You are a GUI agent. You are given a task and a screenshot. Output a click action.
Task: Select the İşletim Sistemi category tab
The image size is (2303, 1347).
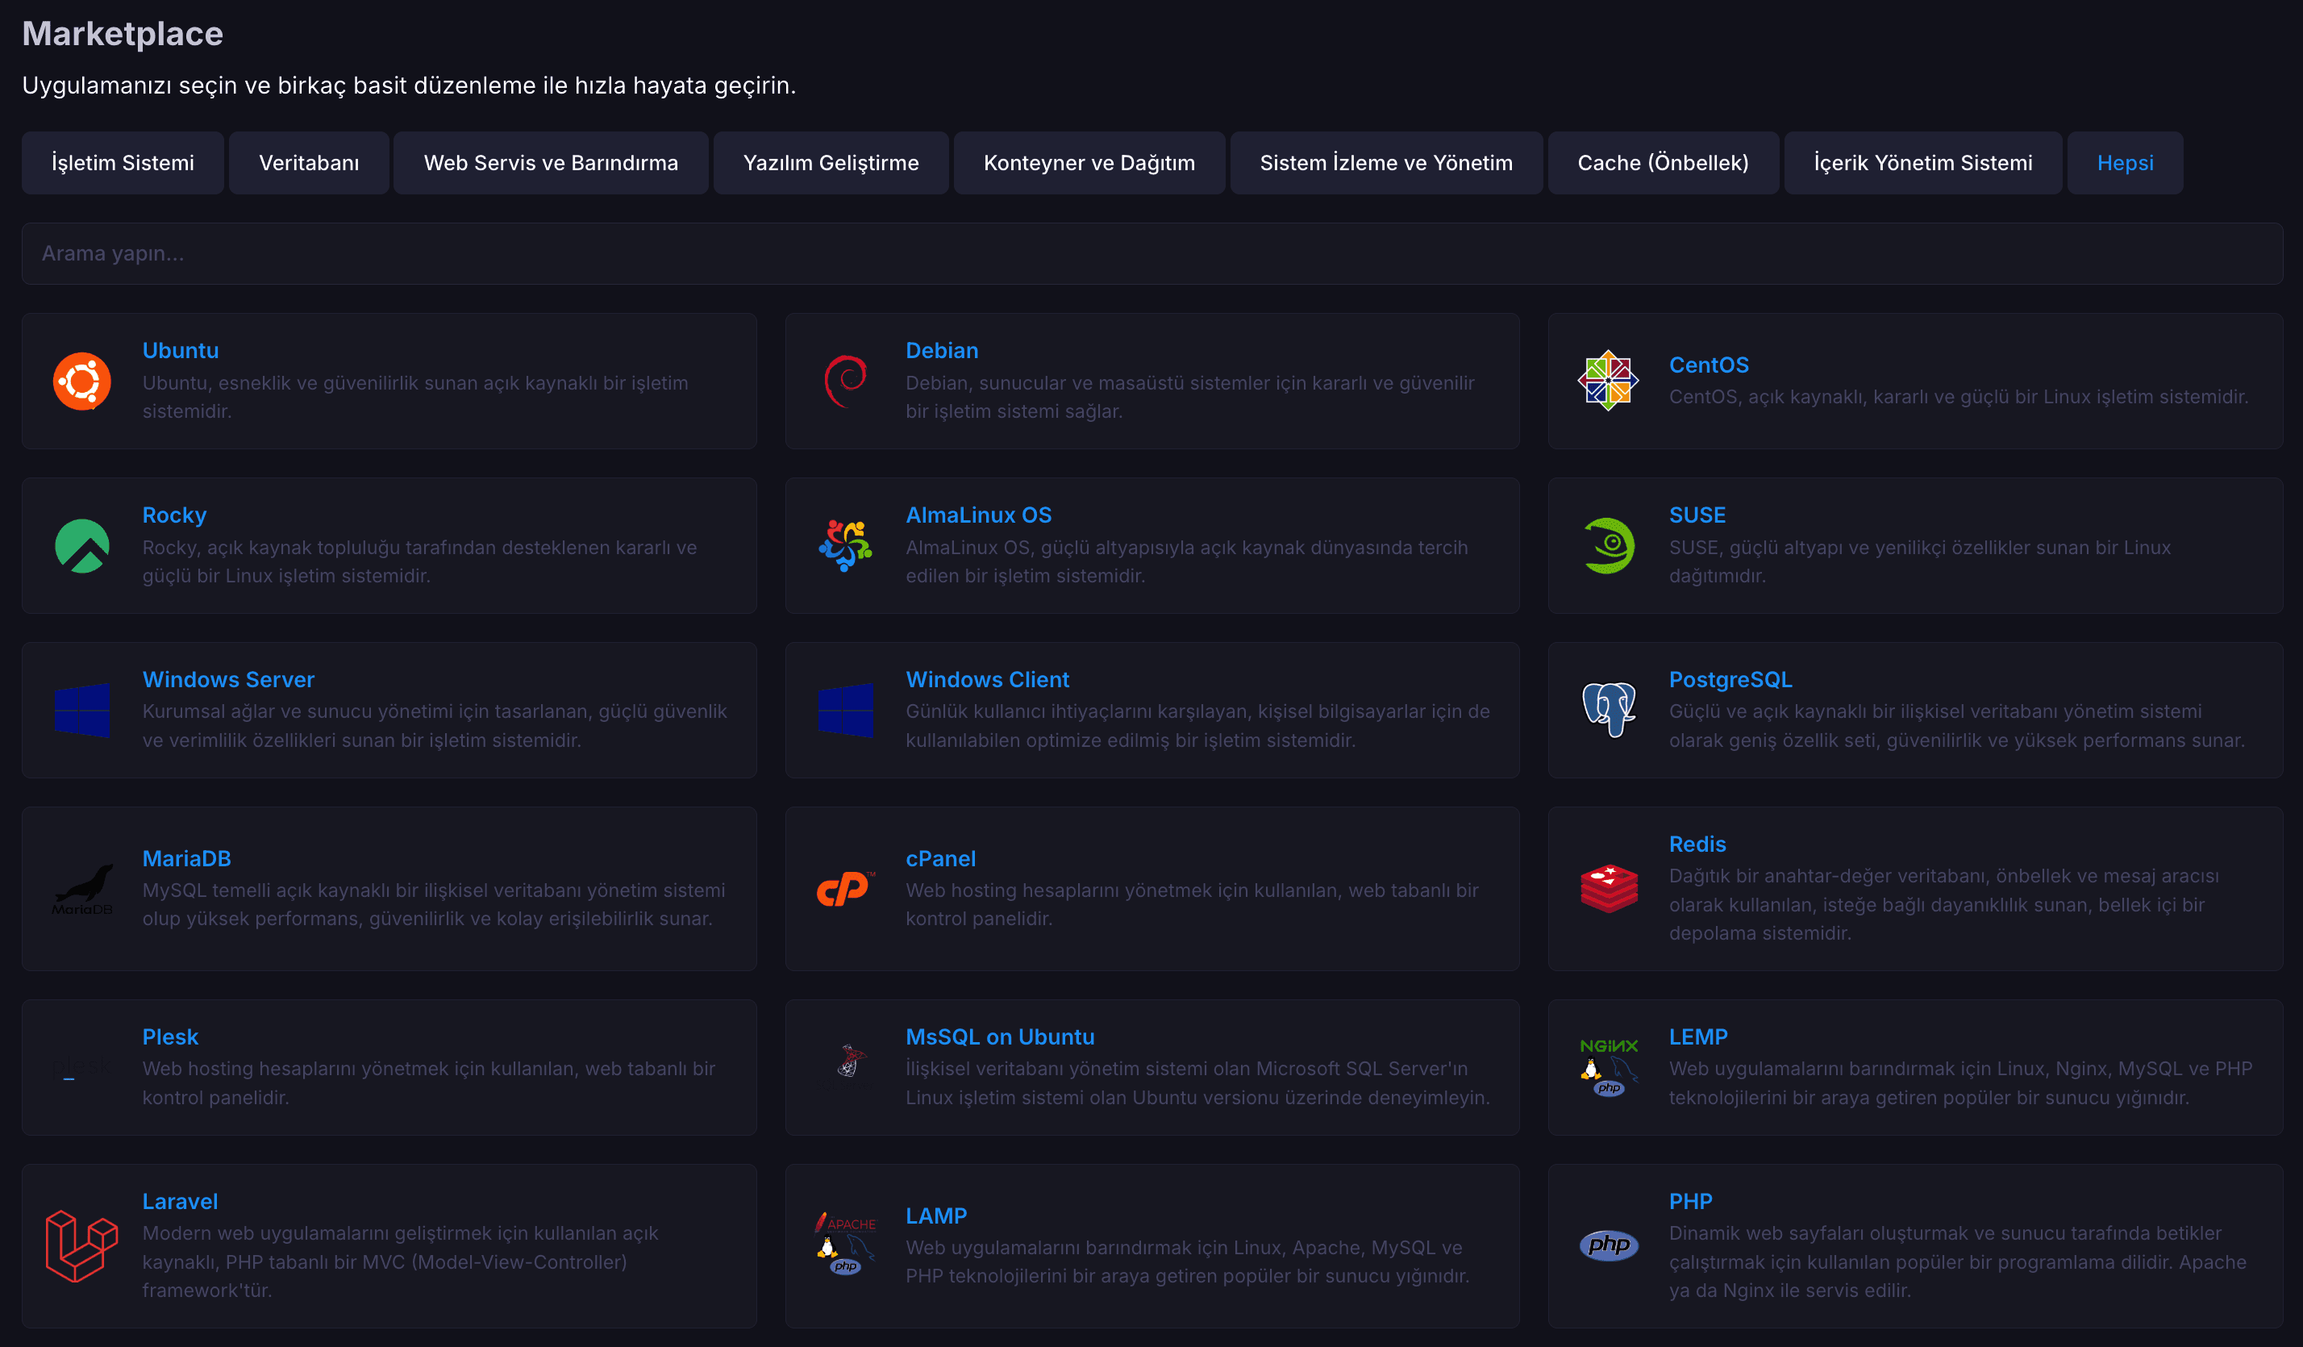click(x=123, y=163)
